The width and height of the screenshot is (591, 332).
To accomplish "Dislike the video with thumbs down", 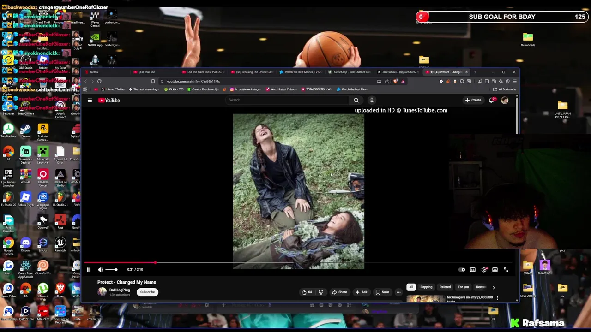I will pyautogui.click(x=321, y=292).
